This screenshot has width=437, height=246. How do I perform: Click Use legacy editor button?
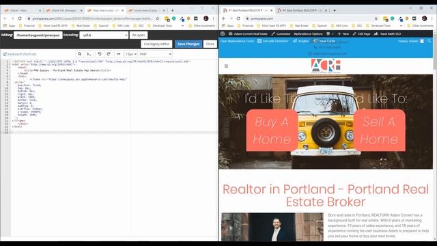pos(156,44)
